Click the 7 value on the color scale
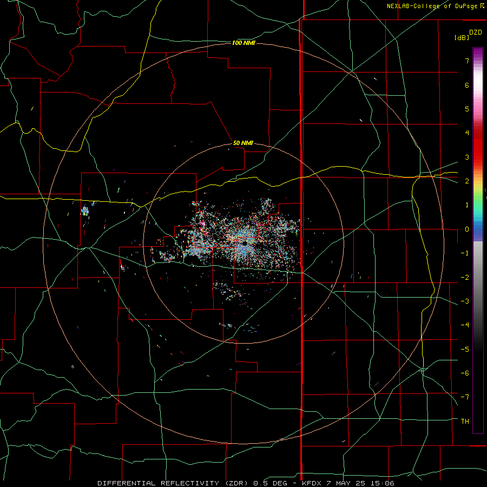The width and height of the screenshot is (487, 487). [467, 61]
